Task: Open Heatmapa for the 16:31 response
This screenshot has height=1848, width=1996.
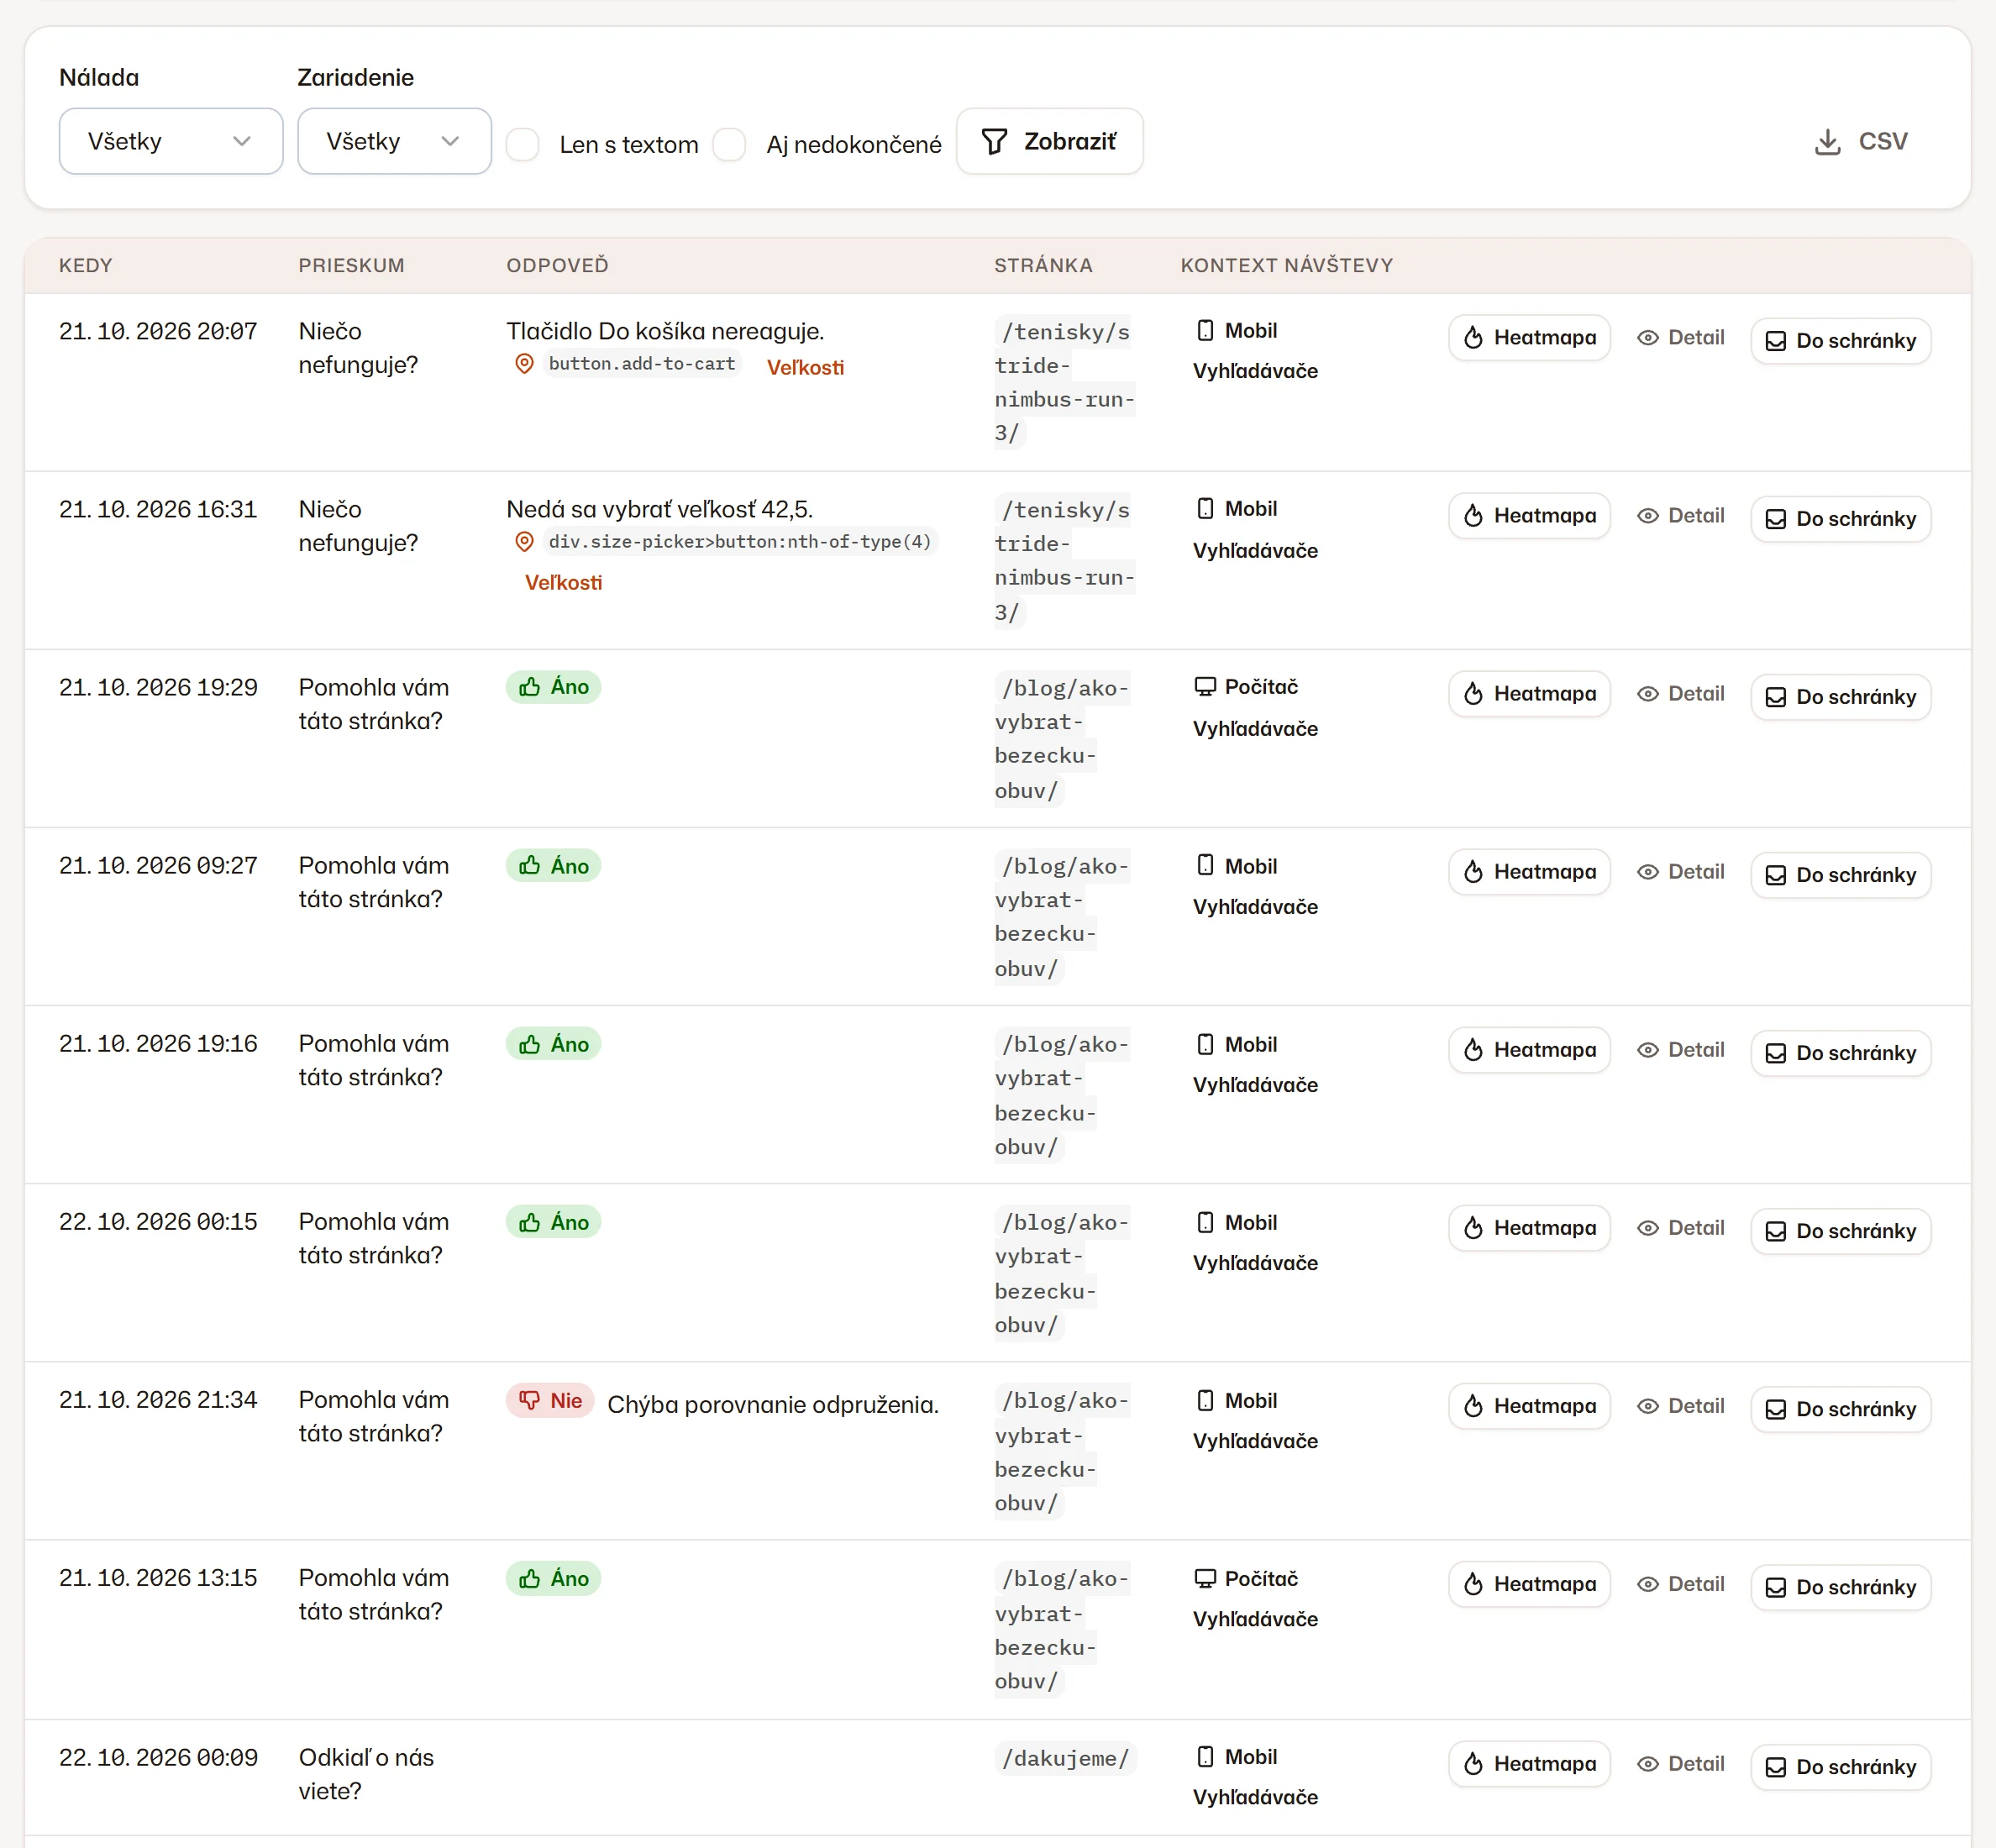Action: [1529, 516]
